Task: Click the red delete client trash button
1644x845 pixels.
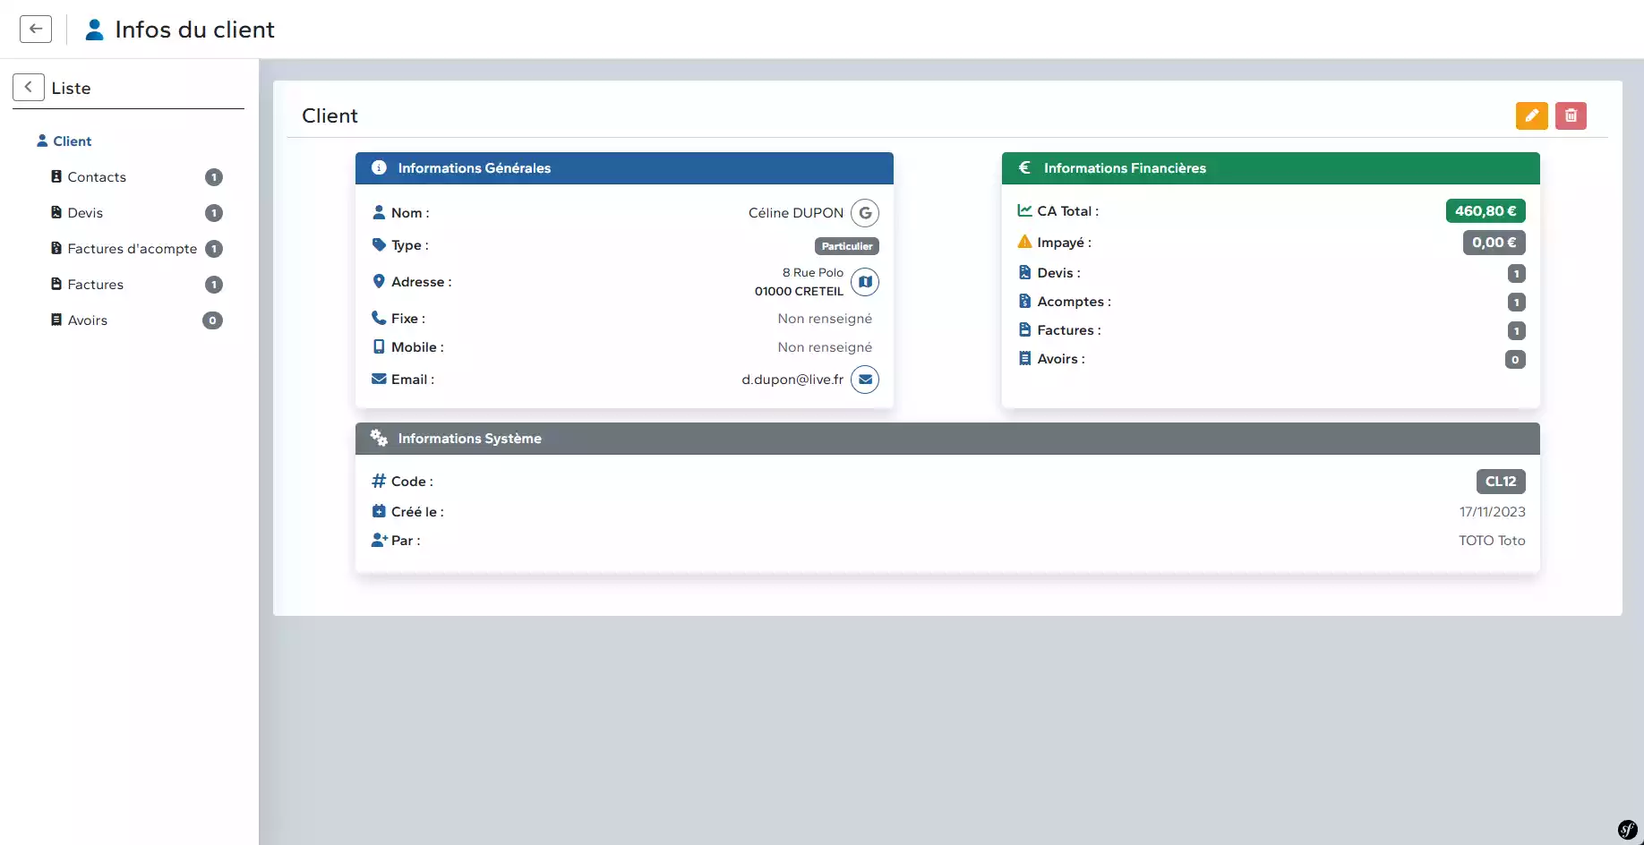Action: [1571, 115]
